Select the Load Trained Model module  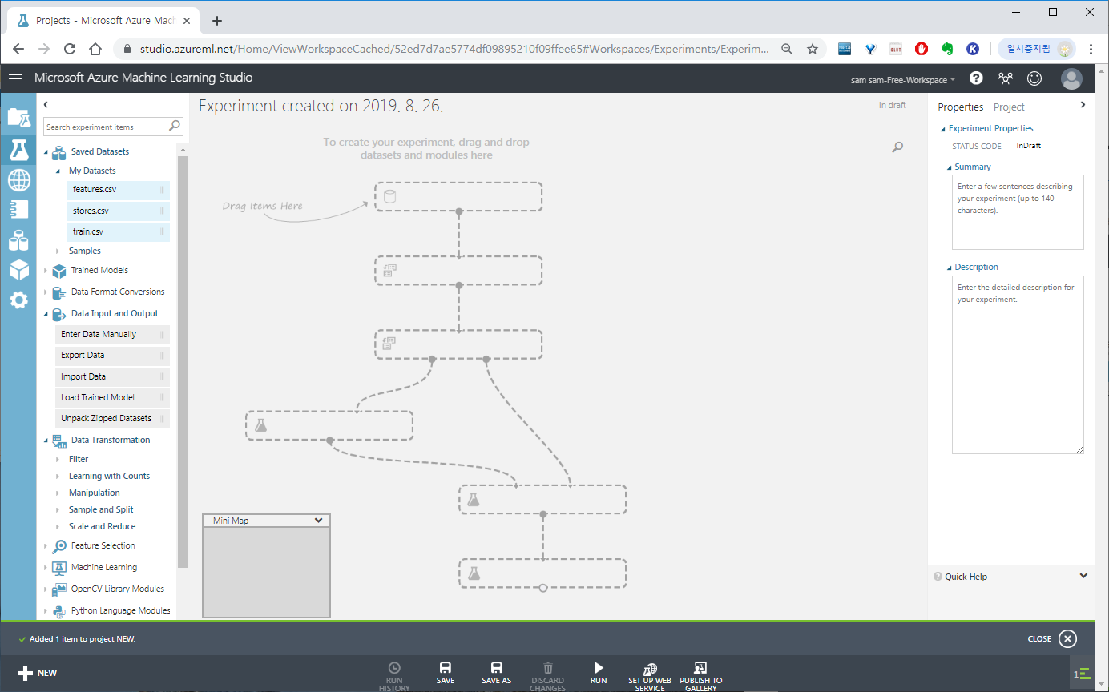tap(113, 397)
